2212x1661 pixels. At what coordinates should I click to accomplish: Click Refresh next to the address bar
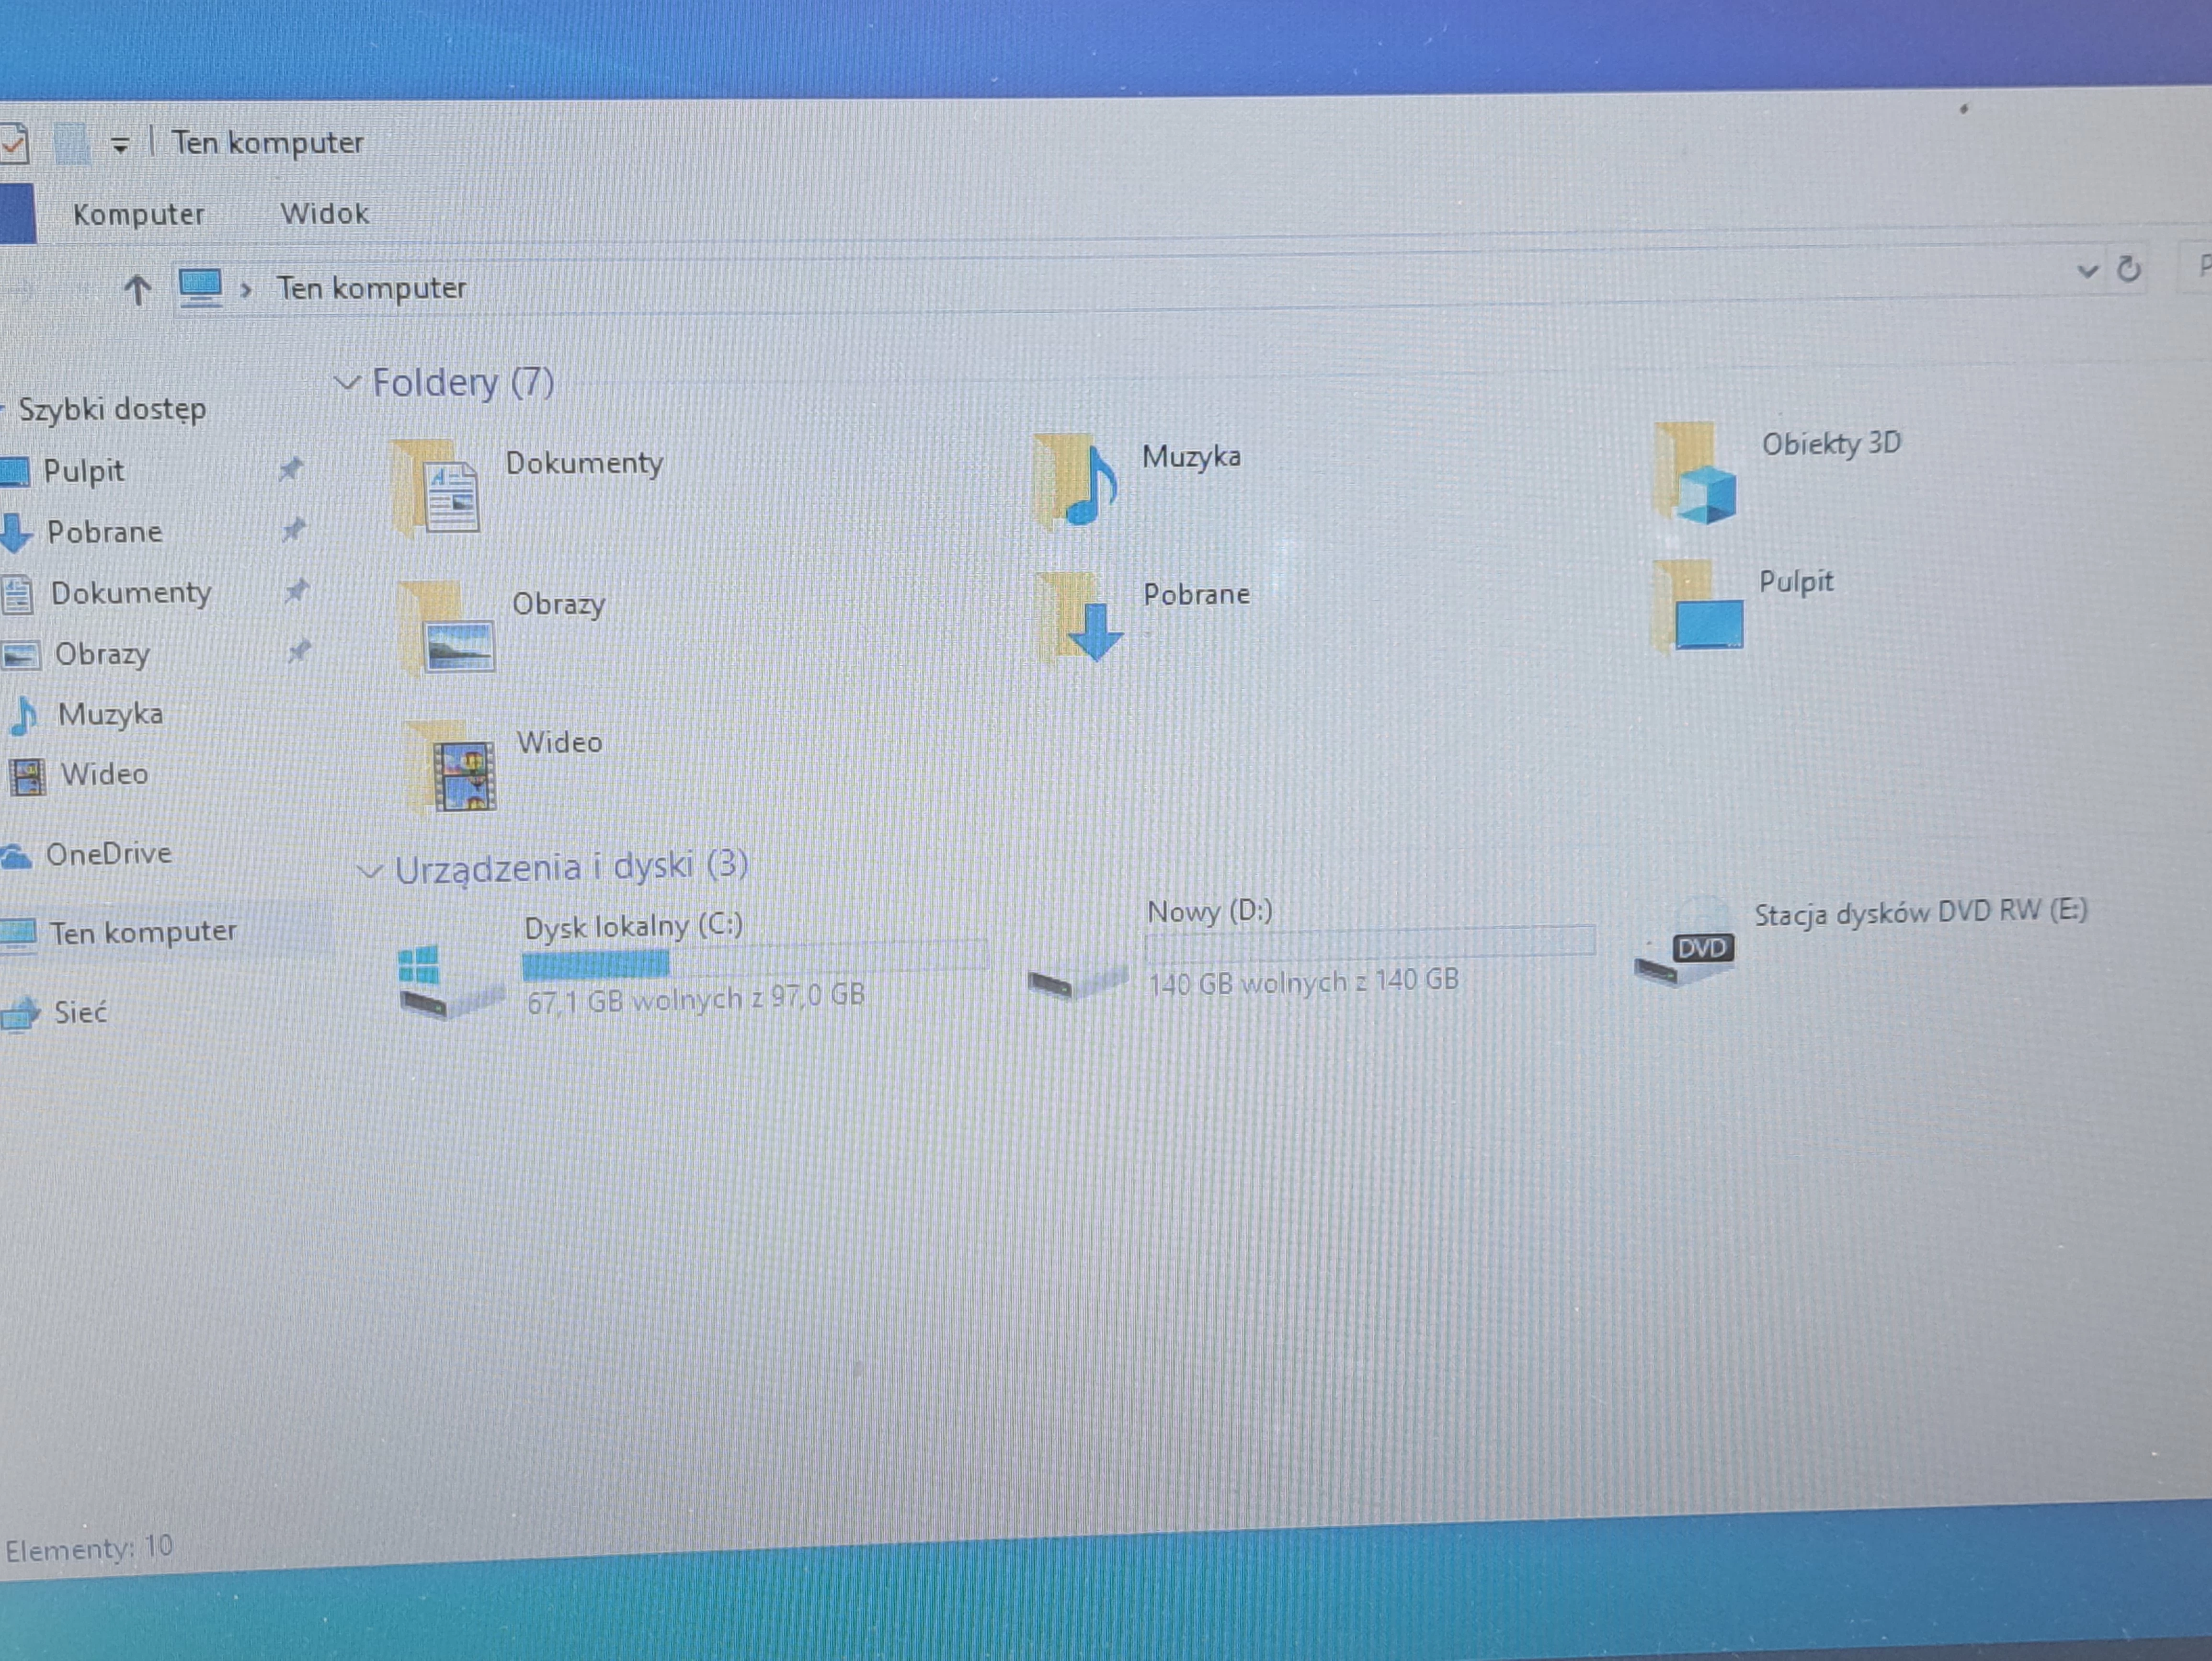point(2129,268)
